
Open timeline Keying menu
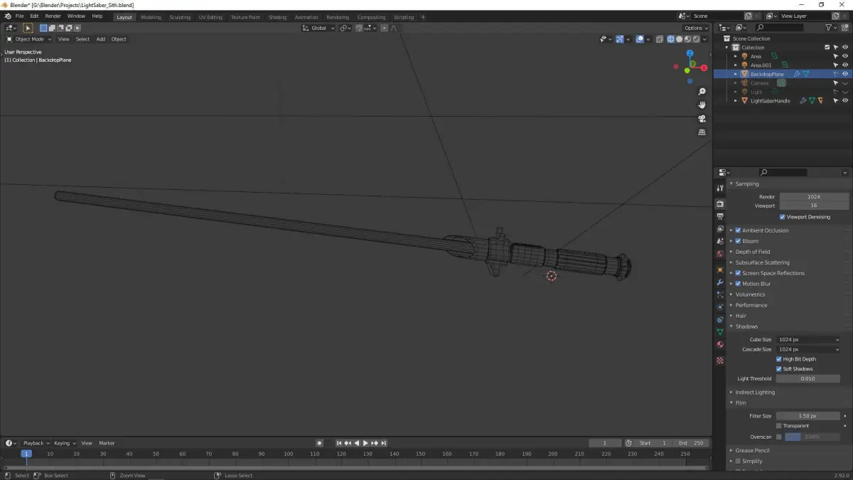[x=63, y=443]
